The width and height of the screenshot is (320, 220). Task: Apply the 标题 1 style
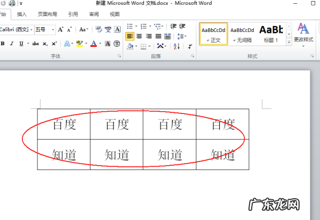pyautogui.click(x=271, y=34)
